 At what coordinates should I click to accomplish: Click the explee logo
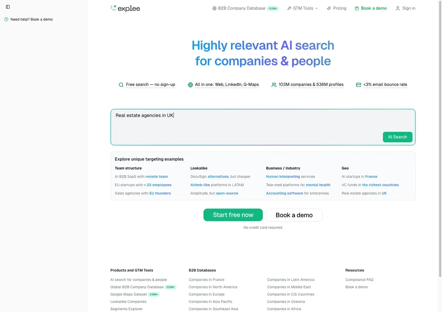(125, 8)
